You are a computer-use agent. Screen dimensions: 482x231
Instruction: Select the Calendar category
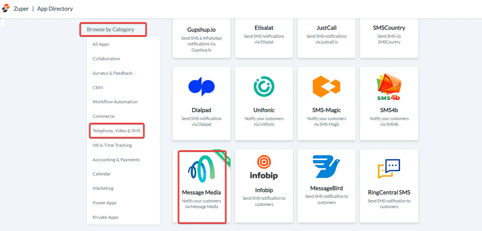(102, 174)
